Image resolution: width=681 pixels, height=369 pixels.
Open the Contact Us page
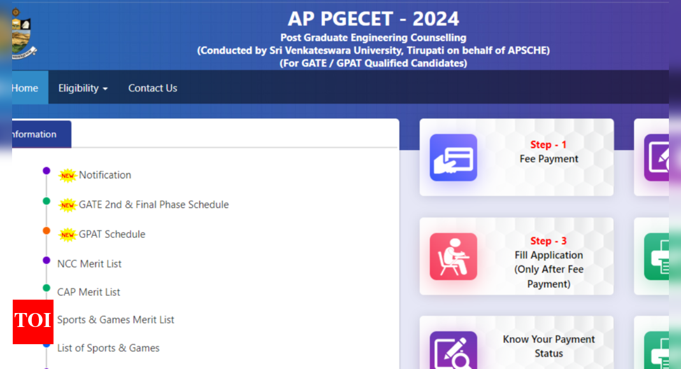[152, 88]
